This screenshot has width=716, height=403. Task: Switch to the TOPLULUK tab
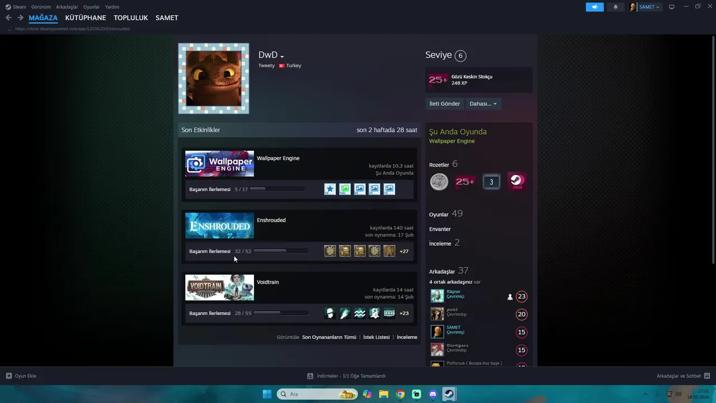click(131, 18)
